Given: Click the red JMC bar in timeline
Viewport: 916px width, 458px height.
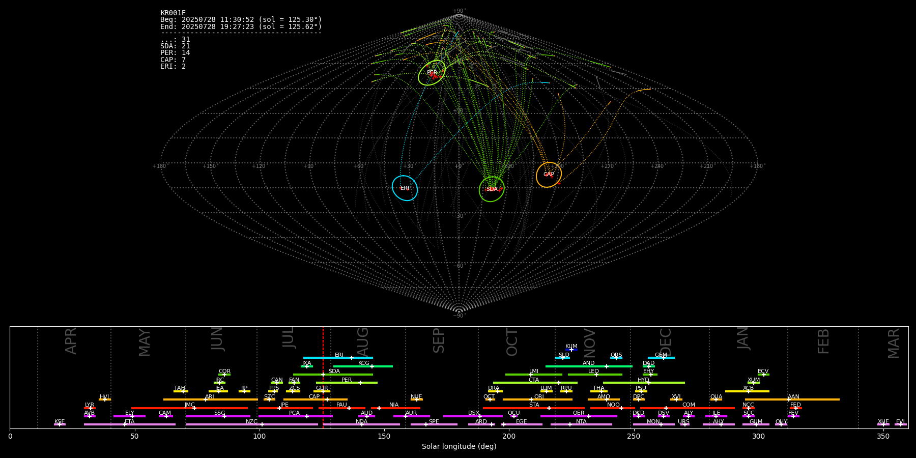Looking at the screenshot, I should pyautogui.click(x=190, y=408).
